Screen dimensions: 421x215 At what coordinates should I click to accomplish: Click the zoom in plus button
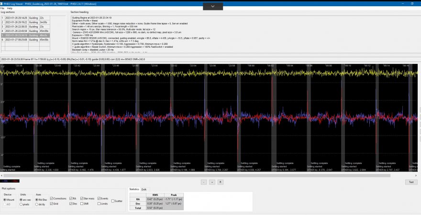[211, 182]
